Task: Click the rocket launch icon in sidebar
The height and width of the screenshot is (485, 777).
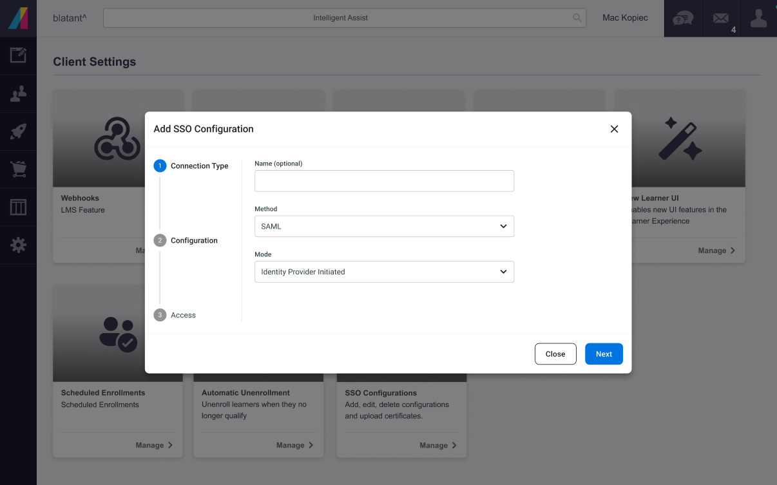Action: coord(18,132)
